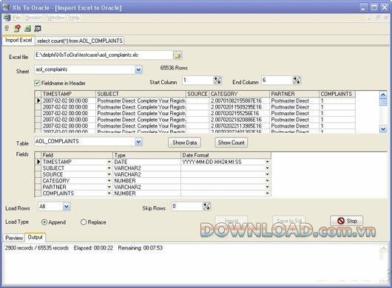
Task: Click the Show Data button
Action: (184, 143)
